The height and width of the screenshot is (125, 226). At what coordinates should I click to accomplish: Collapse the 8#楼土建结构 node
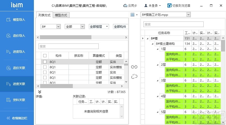click(x=152, y=44)
